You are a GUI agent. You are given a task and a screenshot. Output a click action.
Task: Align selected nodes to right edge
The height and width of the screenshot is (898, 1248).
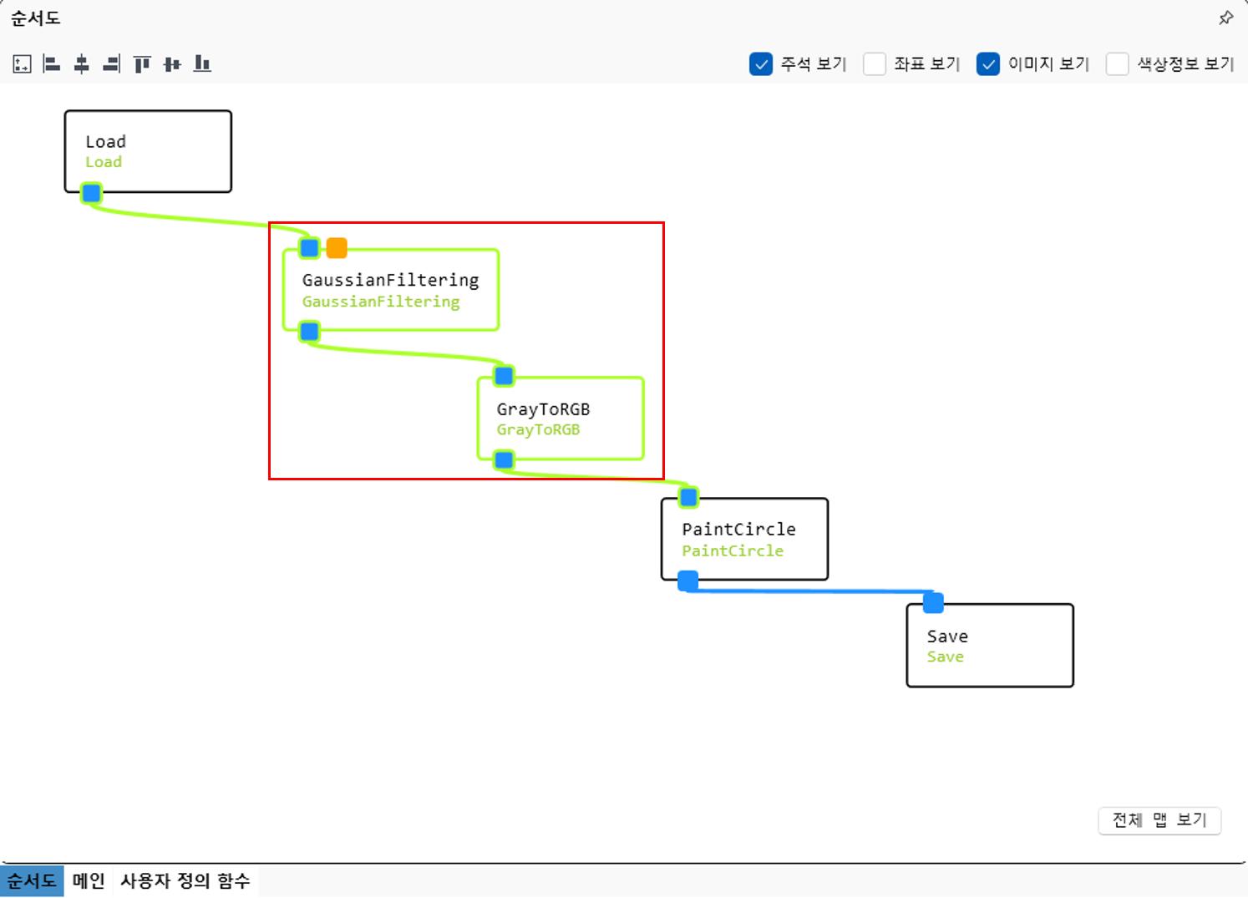(111, 63)
